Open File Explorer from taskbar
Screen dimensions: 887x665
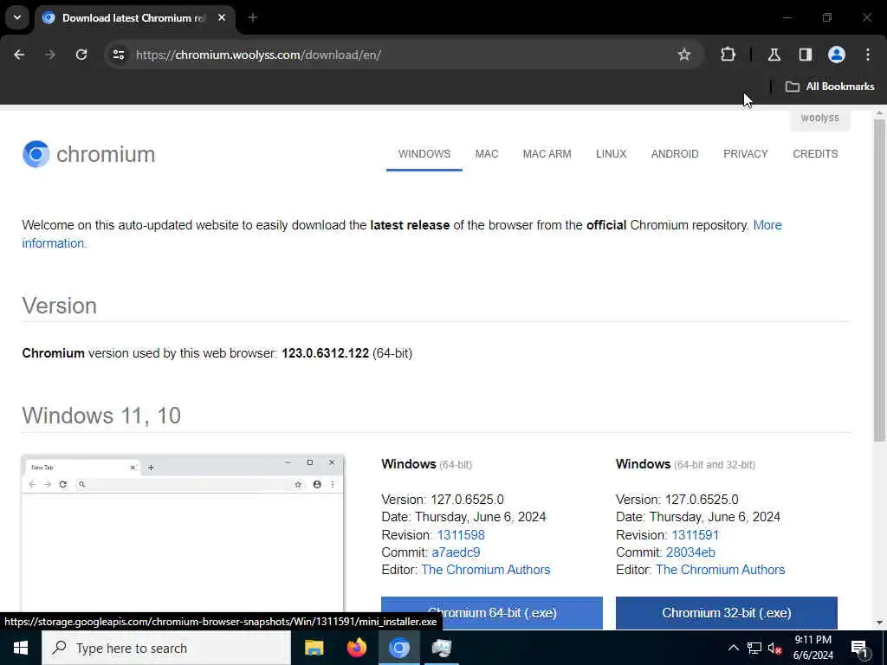pos(314,648)
